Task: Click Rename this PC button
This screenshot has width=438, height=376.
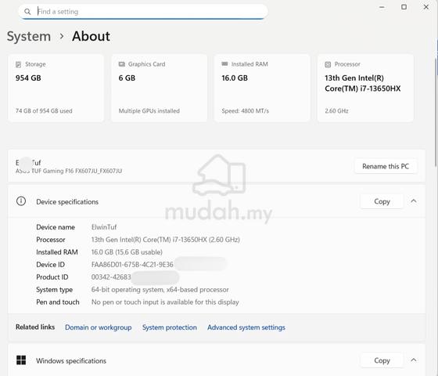Action: click(x=386, y=166)
